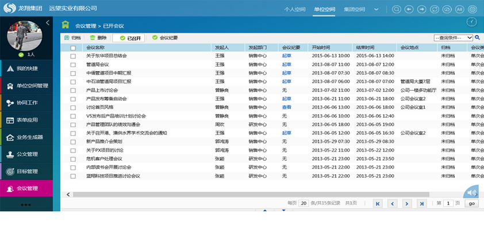The height and width of the screenshot is (238, 484).
Task: Click the page number input field
Action: tap(448, 203)
